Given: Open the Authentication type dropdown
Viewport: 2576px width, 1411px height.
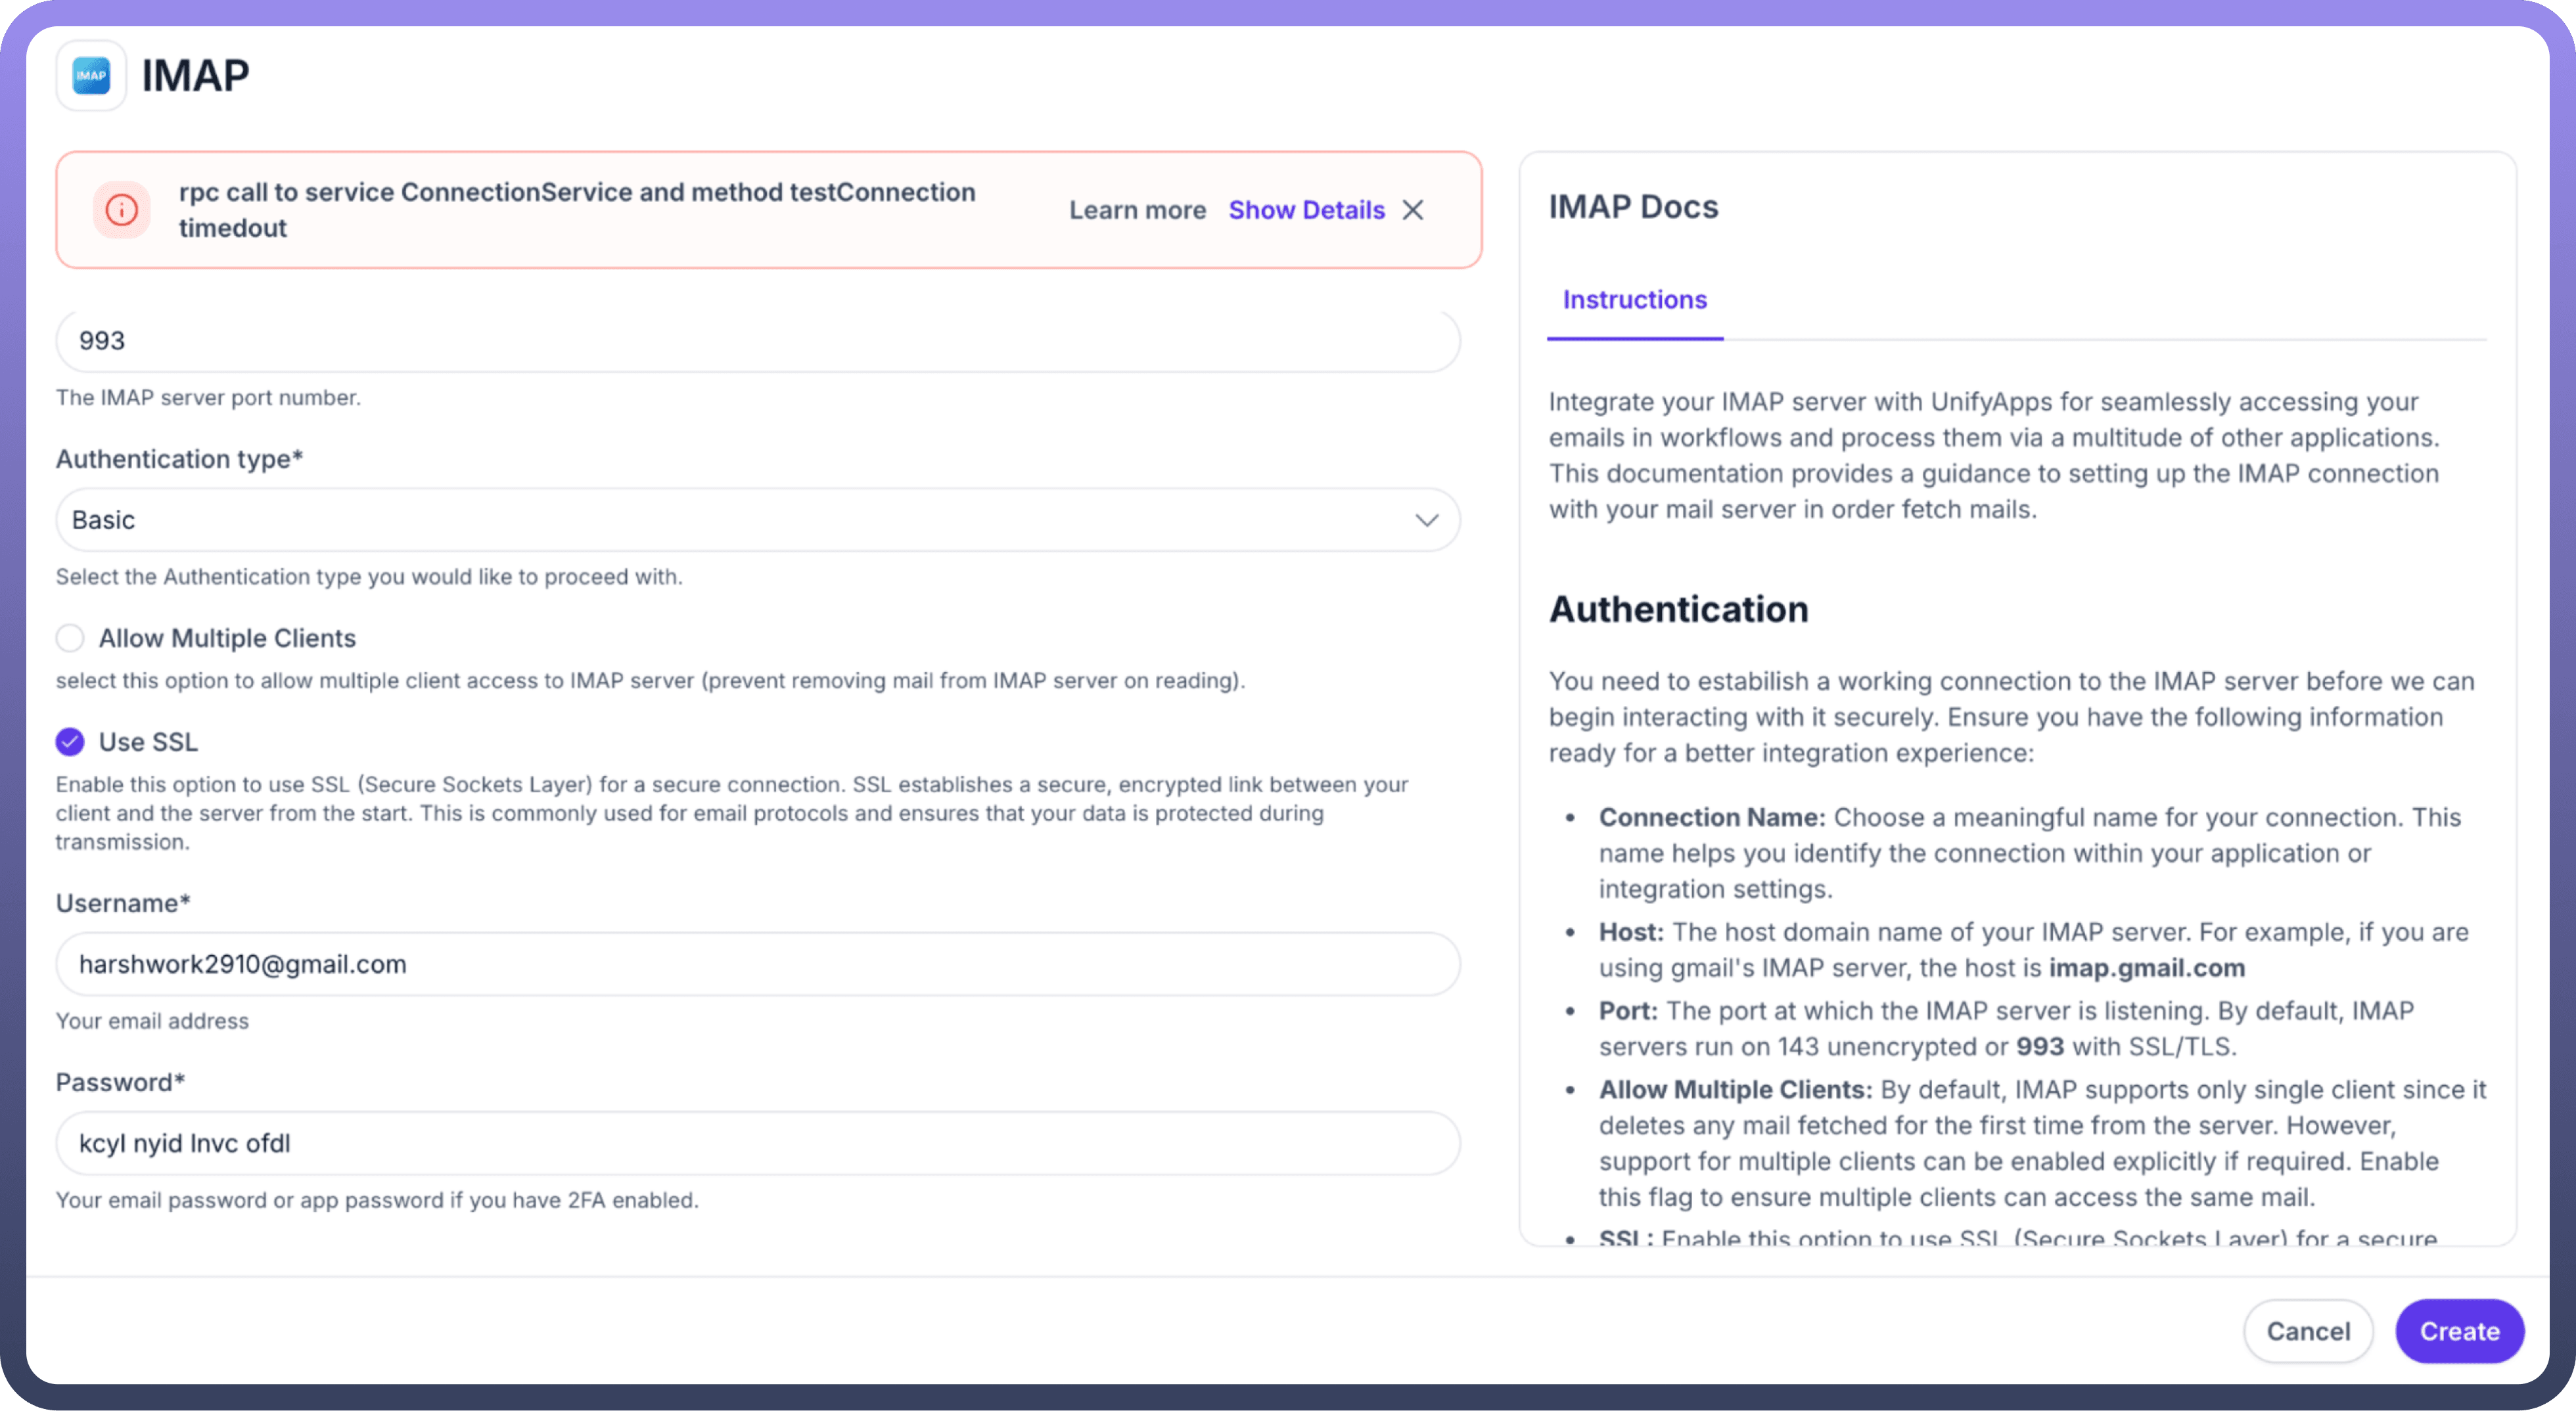Looking at the screenshot, I should [740, 520].
